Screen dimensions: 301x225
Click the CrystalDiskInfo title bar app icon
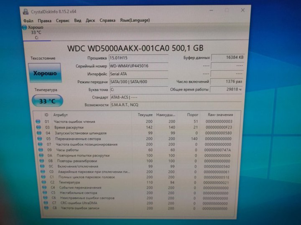[26, 12]
